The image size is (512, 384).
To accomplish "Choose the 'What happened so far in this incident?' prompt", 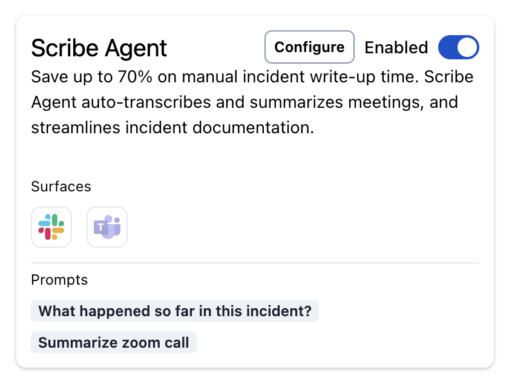I will click(175, 311).
